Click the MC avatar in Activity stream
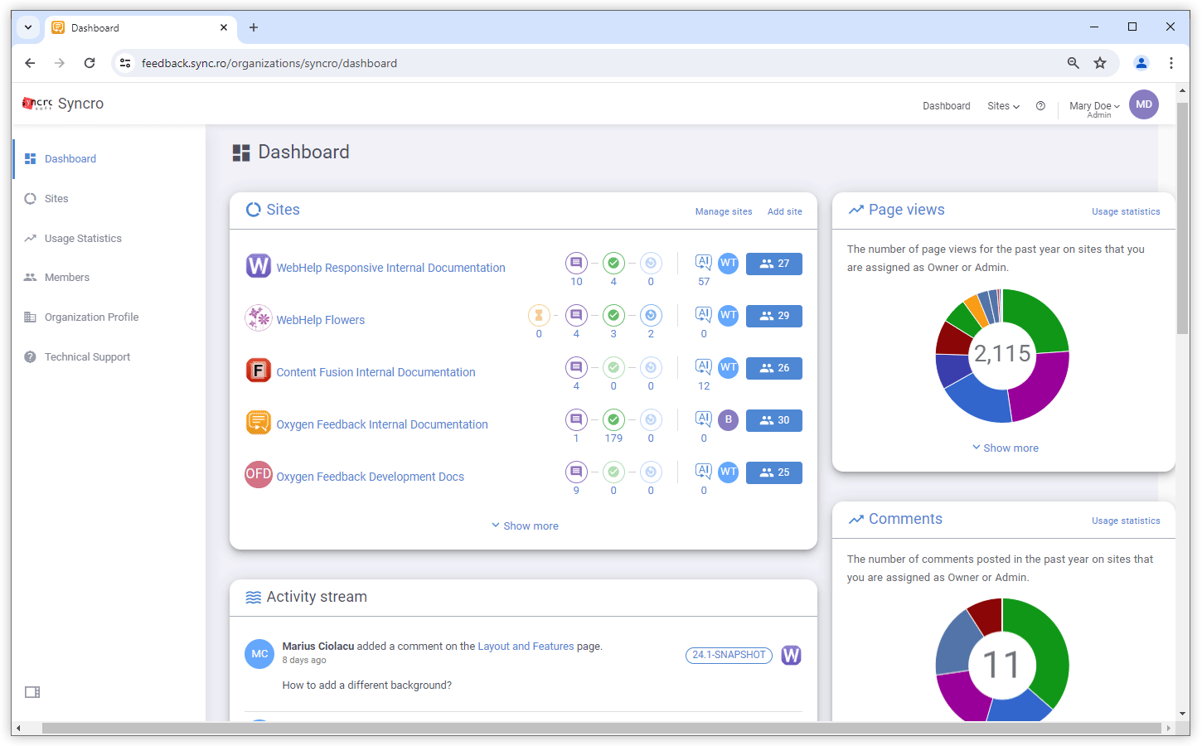 pos(259,654)
